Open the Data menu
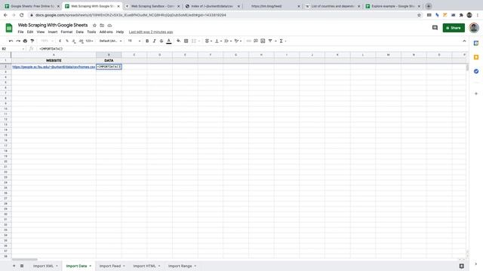 80,32
